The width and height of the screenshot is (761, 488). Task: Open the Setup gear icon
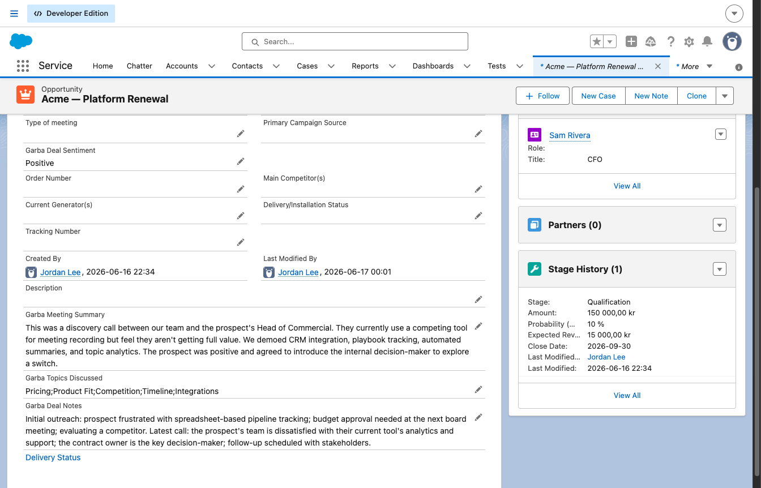pos(689,41)
